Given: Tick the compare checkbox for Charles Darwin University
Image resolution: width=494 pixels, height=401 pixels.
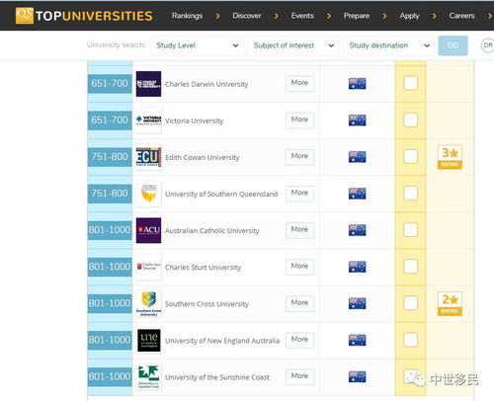Looking at the screenshot, I should pyautogui.click(x=410, y=83).
